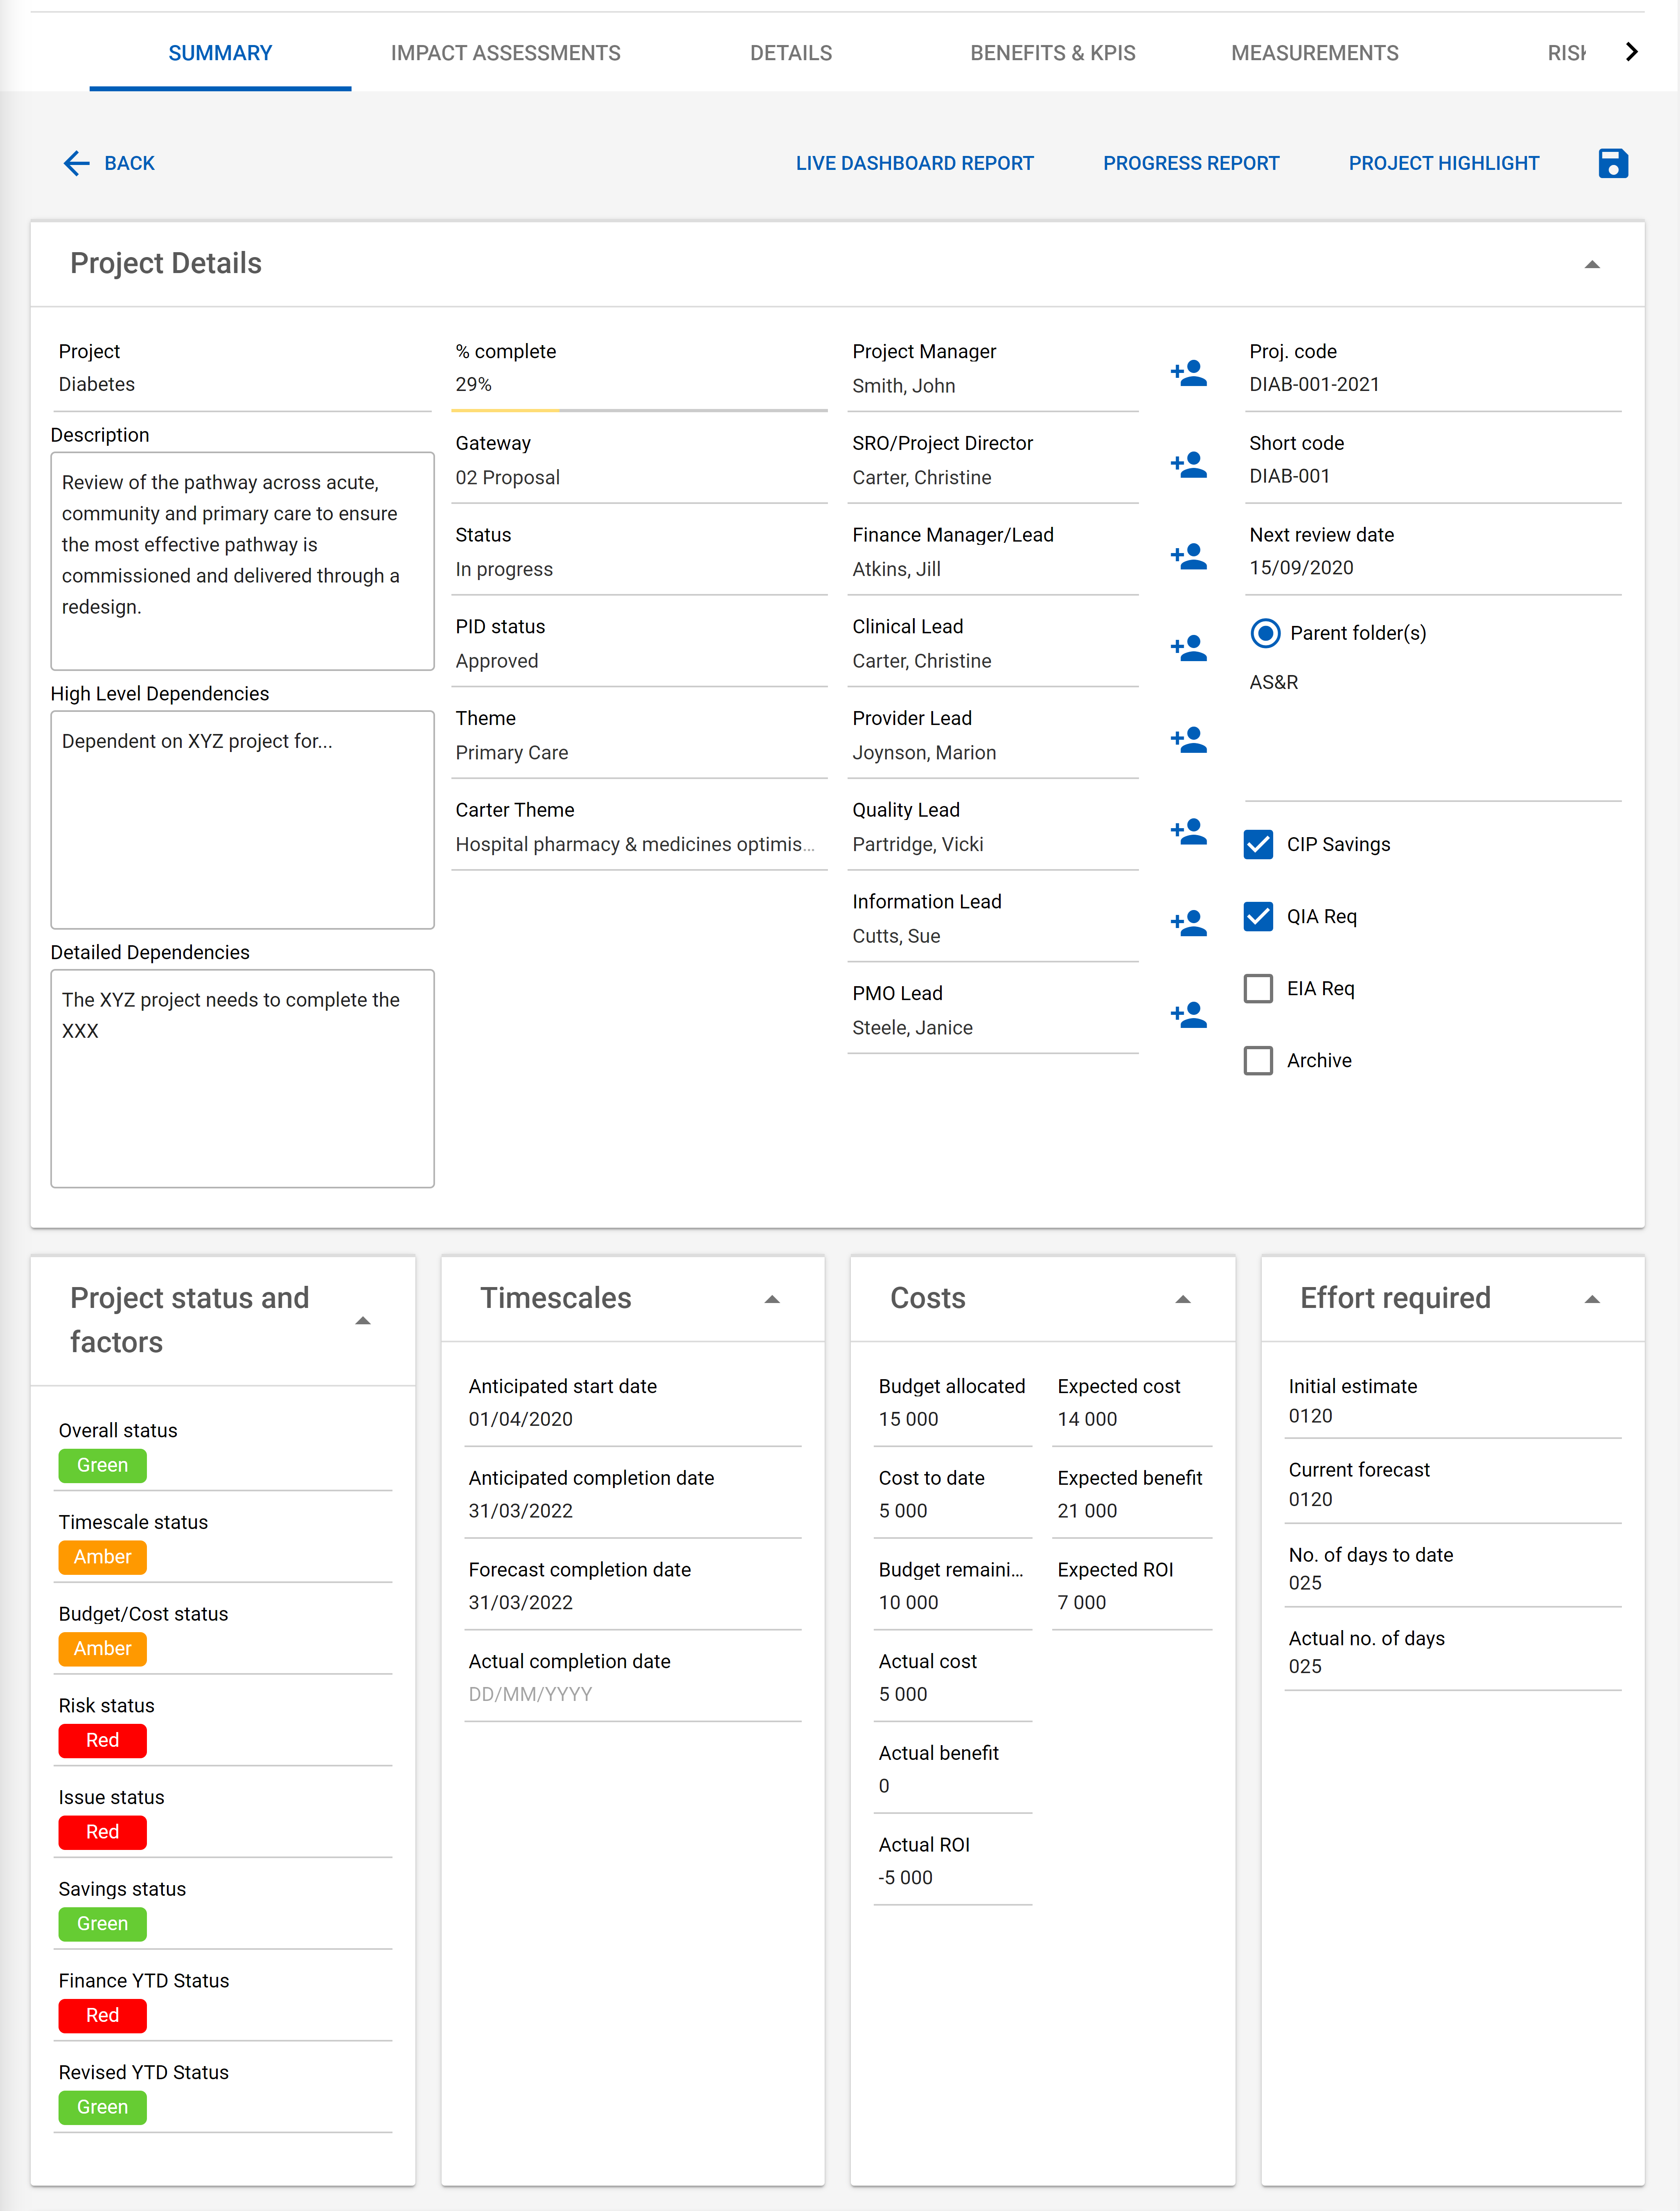This screenshot has height=2211, width=1680.
Task: Click the Risk status Red badge
Action: click(x=102, y=1741)
